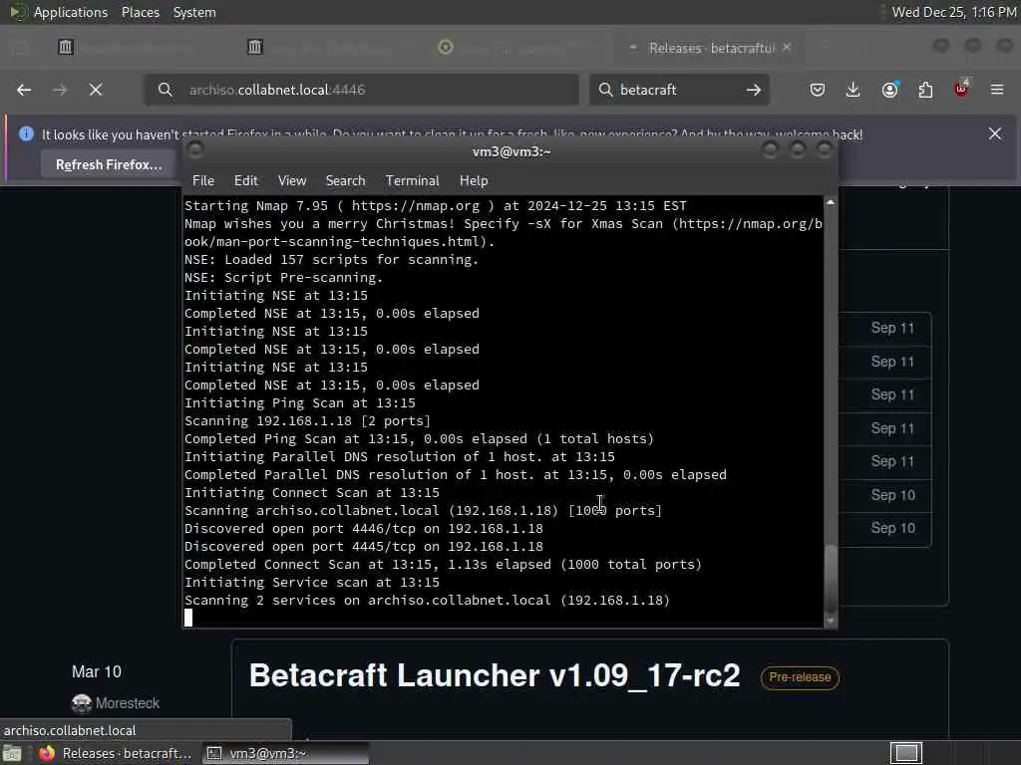Click 'Discovered open port 4446/tcp' line

click(363, 528)
